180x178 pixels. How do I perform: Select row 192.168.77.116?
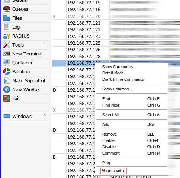[x=116, y=10]
